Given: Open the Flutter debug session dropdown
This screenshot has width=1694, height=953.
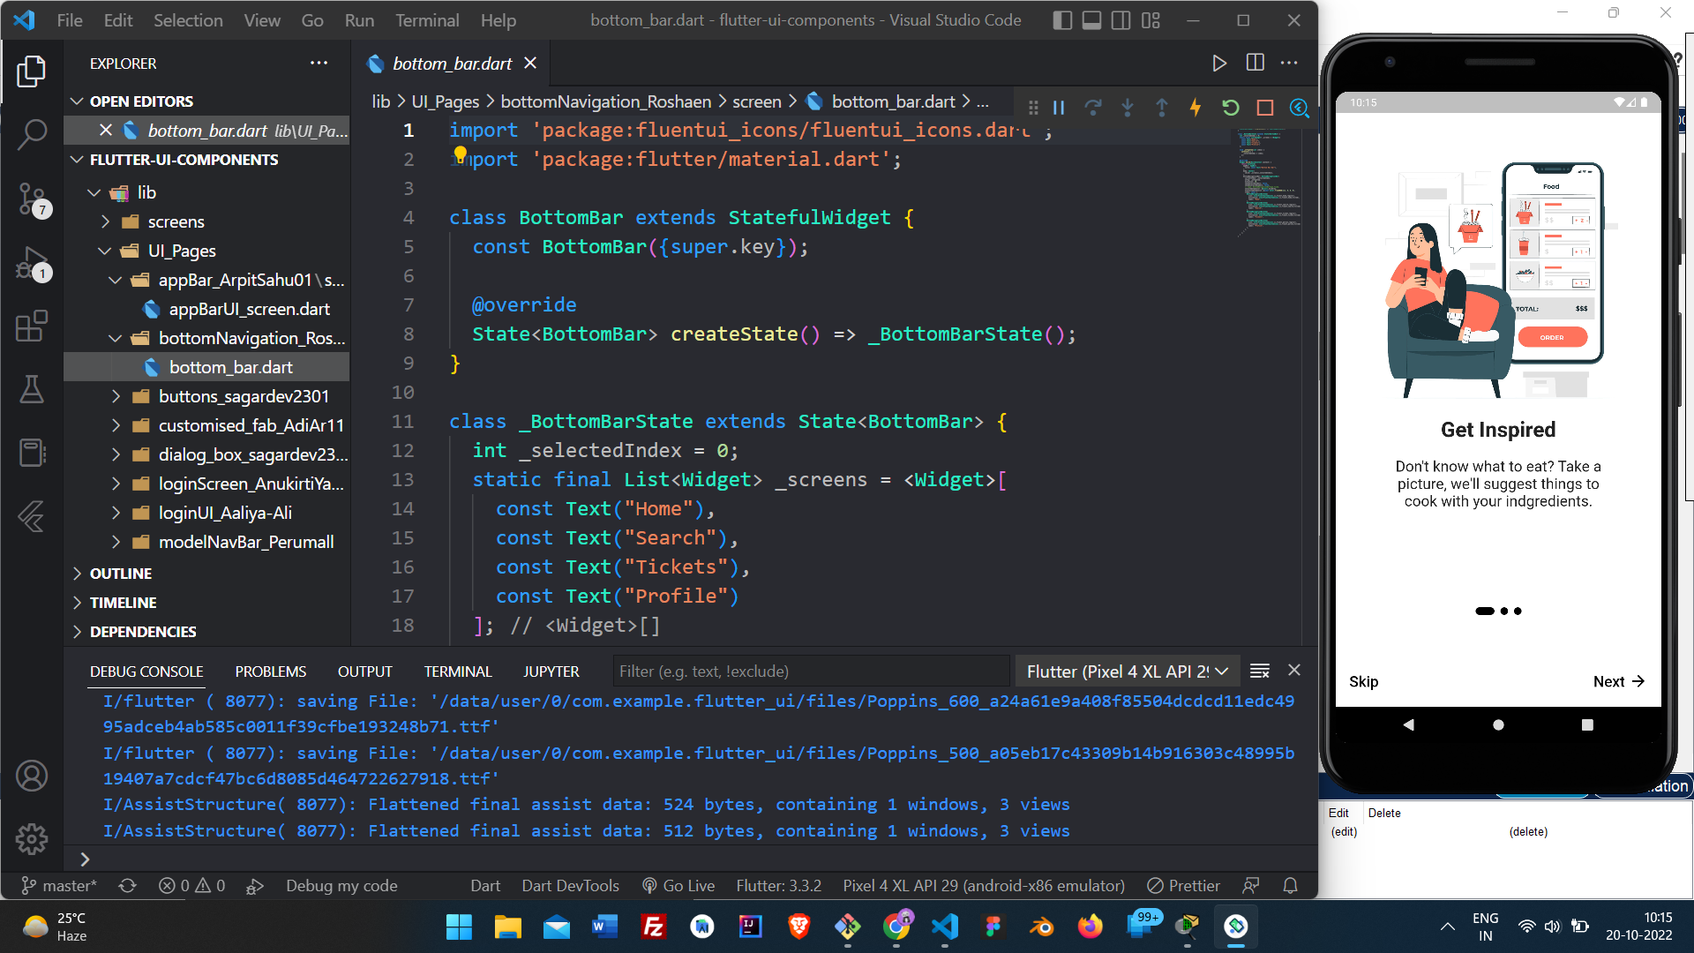Looking at the screenshot, I should click(1128, 672).
